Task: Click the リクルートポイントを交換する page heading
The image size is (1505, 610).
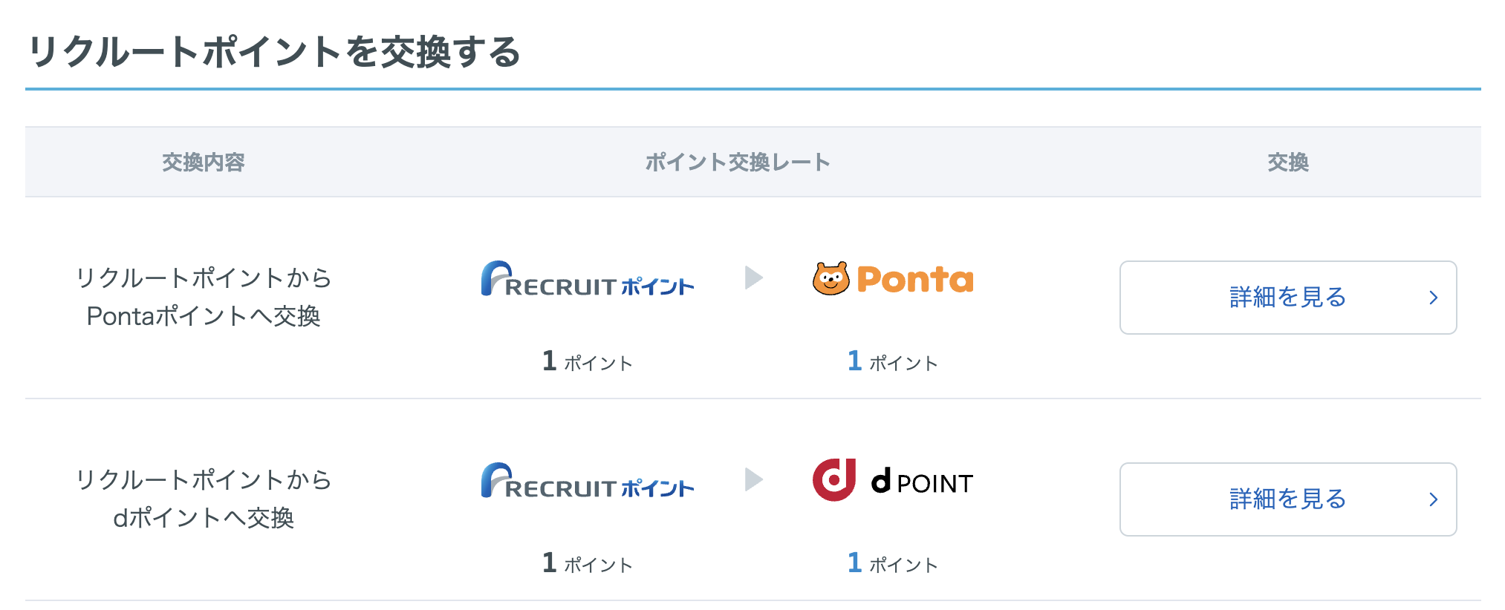Action: tap(274, 52)
